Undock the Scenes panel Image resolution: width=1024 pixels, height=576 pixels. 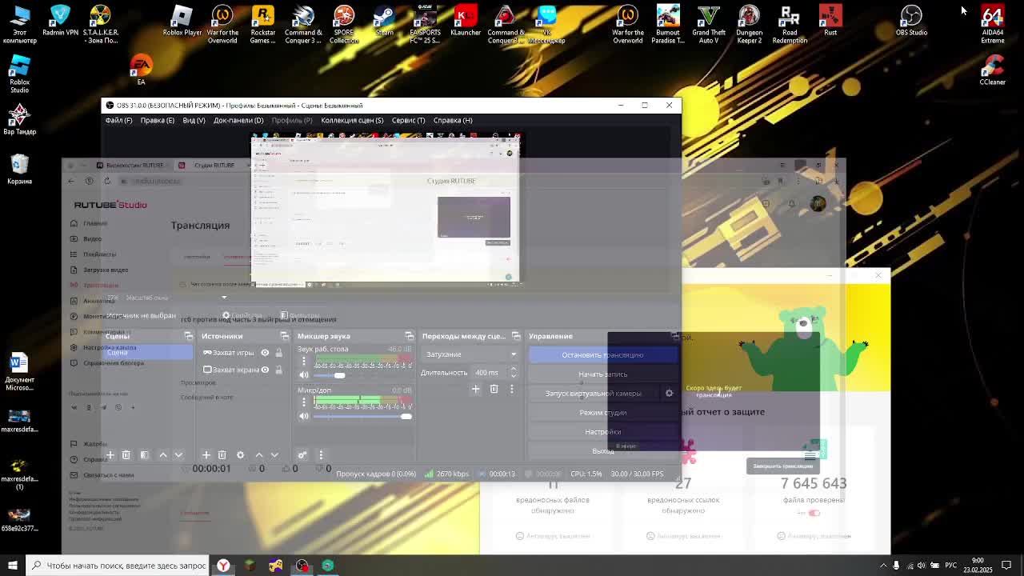tap(189, 336)
